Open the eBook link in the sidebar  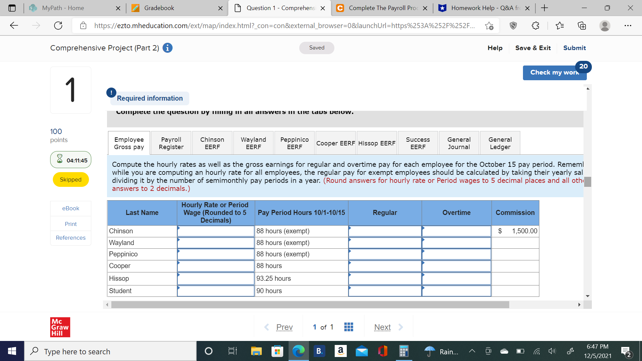tap(71, 208)
